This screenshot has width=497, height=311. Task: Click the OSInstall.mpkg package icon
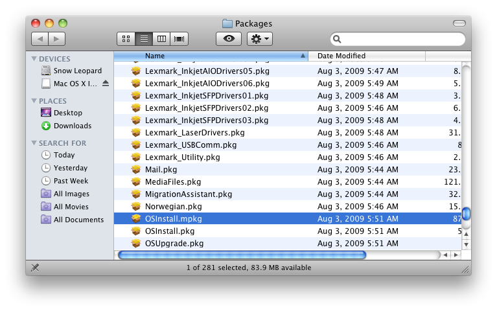tap(136, 219)
